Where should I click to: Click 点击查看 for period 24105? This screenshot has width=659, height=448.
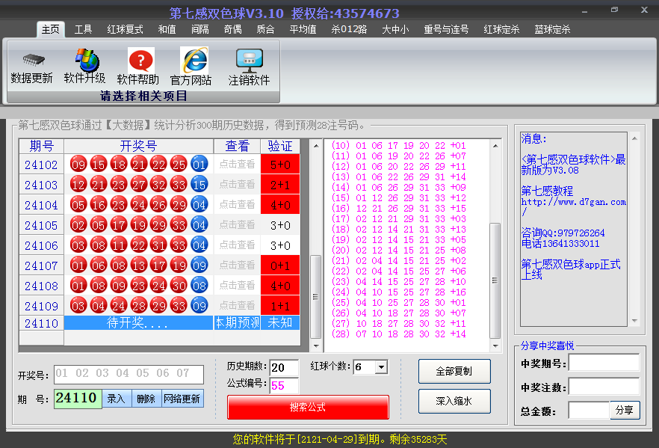coord(237,224)
